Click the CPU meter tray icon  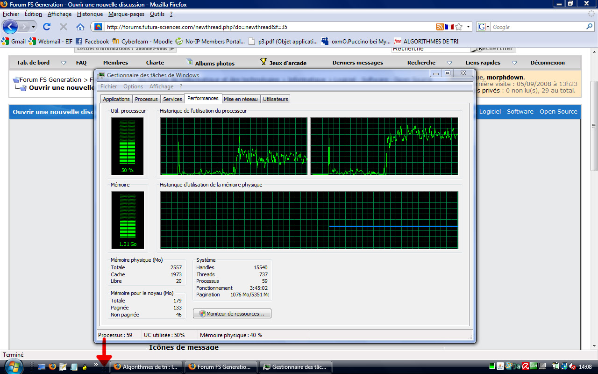492,367
